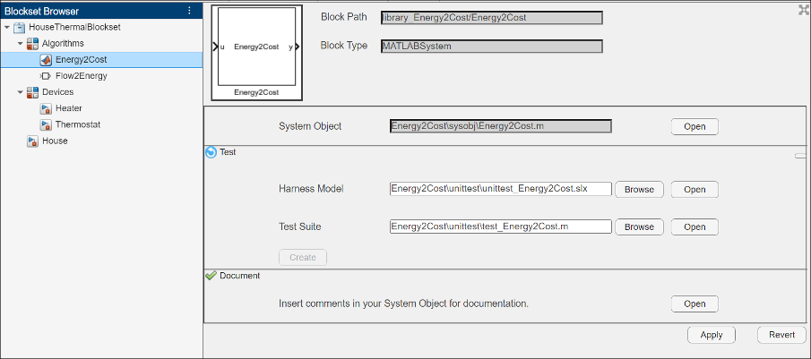Open the System Object for documentation

695,303
